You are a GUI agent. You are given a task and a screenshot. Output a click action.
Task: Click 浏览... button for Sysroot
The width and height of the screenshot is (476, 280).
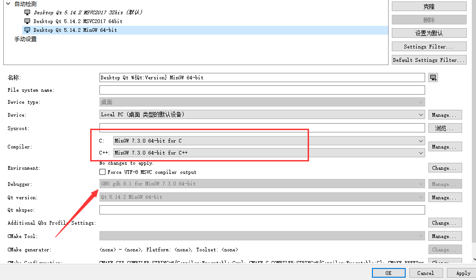click(x=445, y=128)
